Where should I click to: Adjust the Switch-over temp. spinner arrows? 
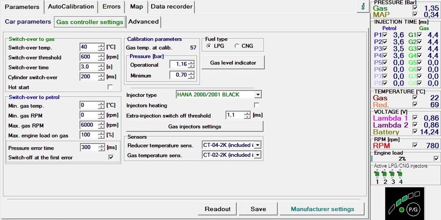[101, 47]
